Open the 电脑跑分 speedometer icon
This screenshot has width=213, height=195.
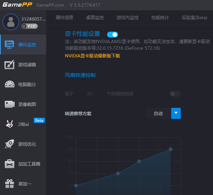coord(10,84)
